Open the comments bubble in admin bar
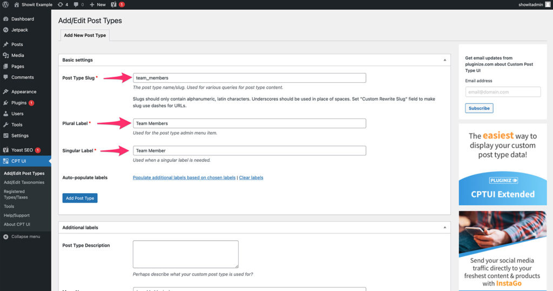This screenshot has height=291, width=553. pyautogui.click(x=78, y=4)
